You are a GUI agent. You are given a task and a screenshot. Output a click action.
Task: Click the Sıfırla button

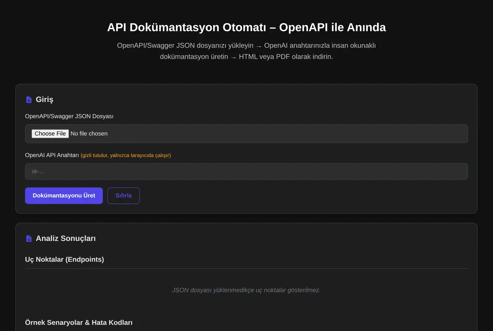pyautogui.click(x=124, y=195)
